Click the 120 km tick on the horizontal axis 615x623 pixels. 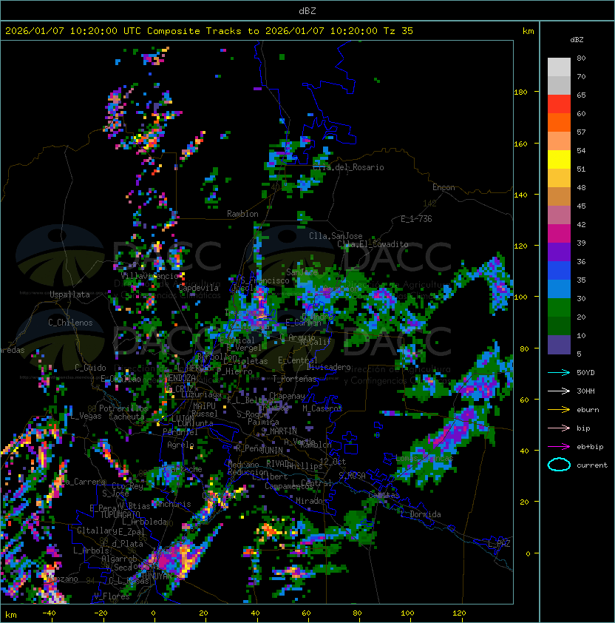[x=459, y=613]
